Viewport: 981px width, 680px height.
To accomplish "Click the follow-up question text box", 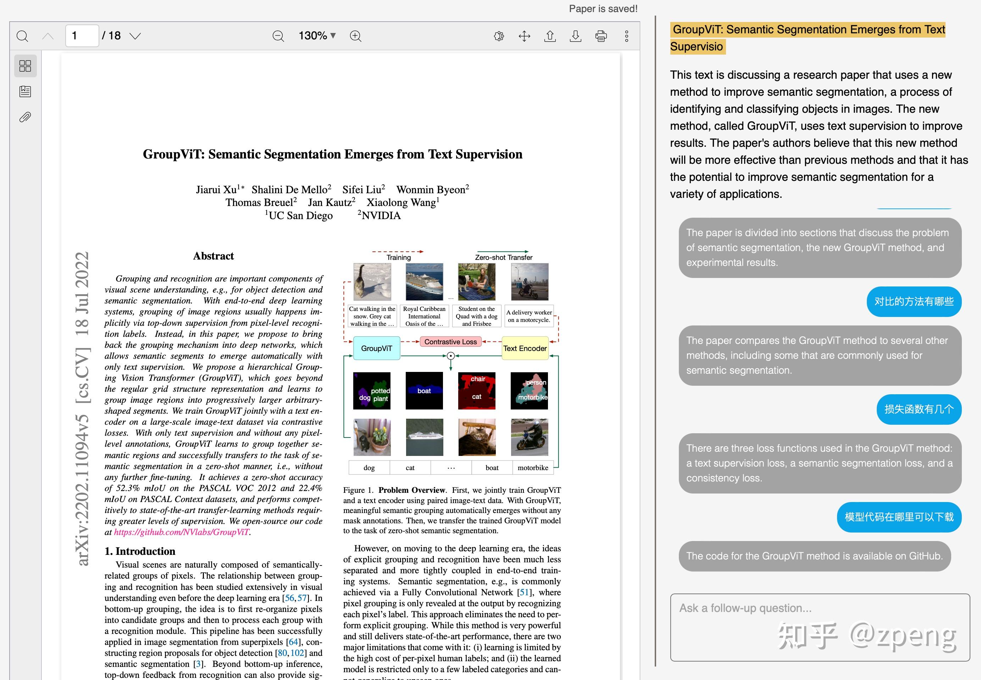I will (x=820, y=627).
